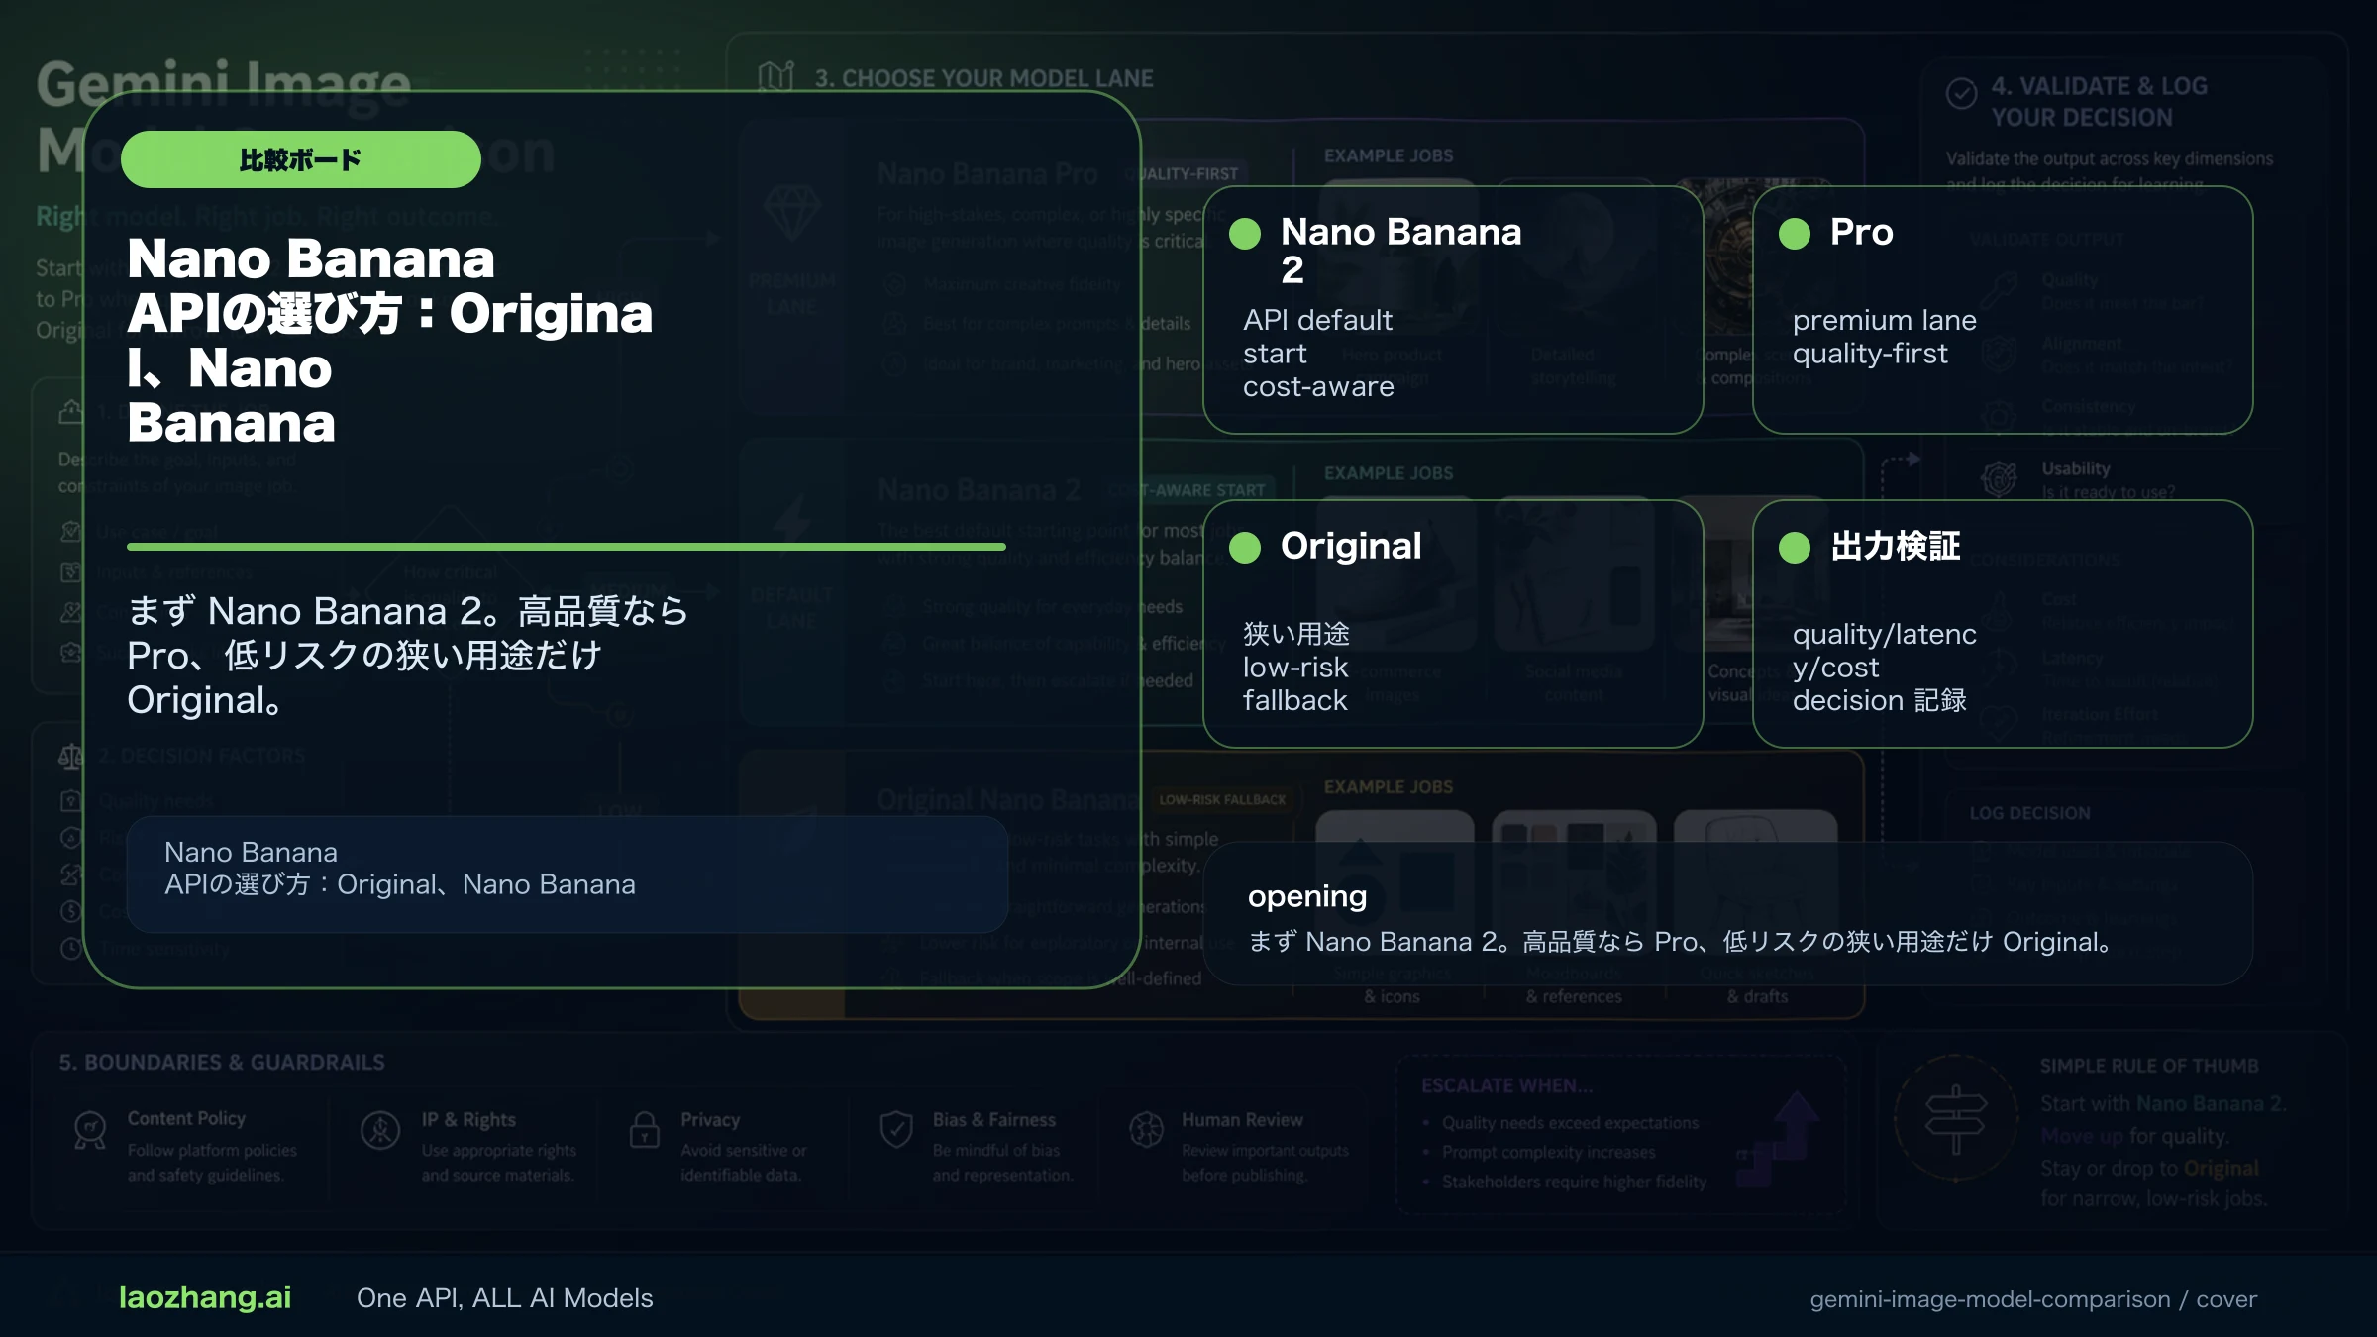Click the SIMPLE RULE OF THUMB heading
Screen dimensions: 2377x1337
(2149, 1066)
